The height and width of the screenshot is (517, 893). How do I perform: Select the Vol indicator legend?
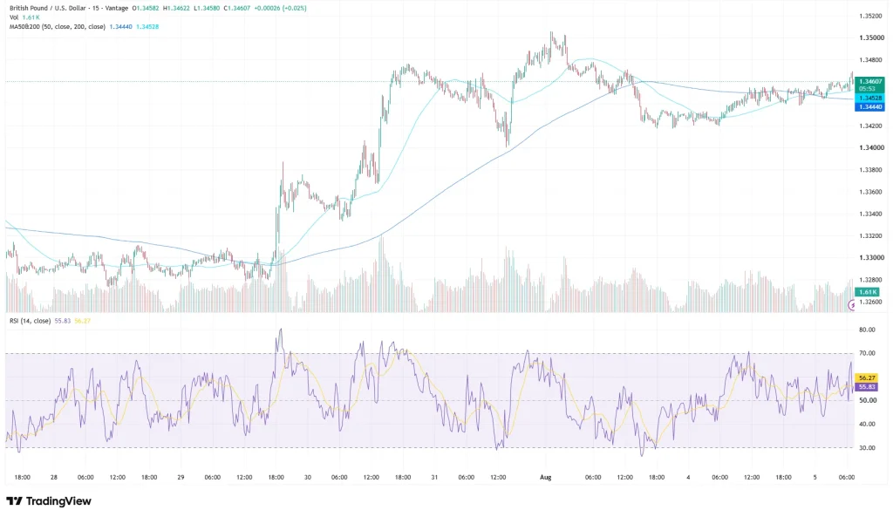(x=14, y=17)
